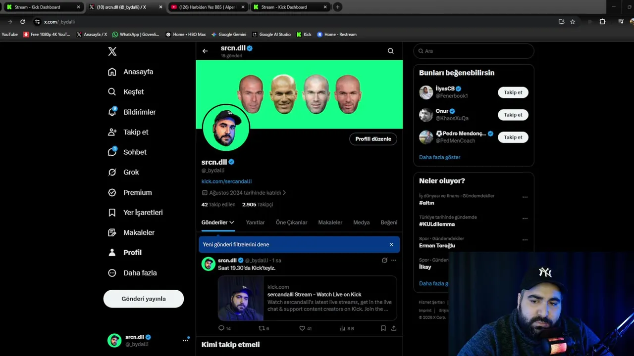
Task: Reload the browser page
Action: 22,22
